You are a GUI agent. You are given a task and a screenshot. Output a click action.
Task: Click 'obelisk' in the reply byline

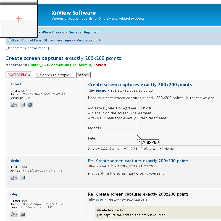tap(101, 166)
